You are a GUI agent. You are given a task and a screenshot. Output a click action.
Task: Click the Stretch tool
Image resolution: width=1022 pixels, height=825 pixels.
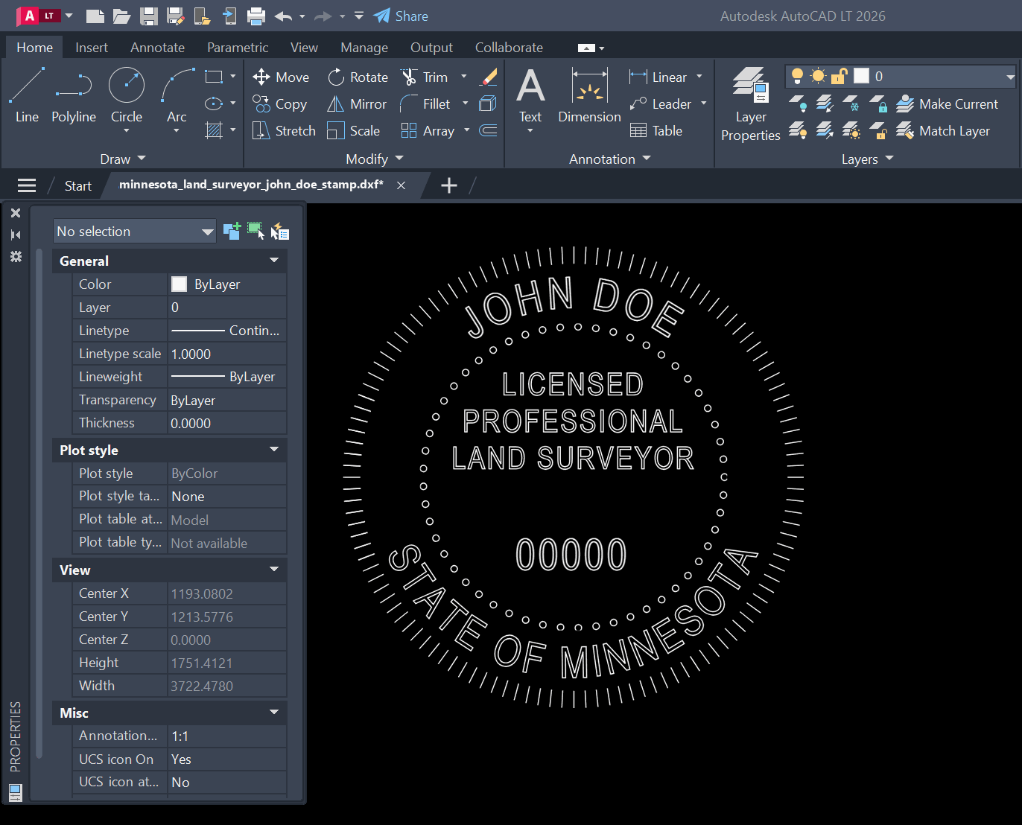tap(284, 131)
